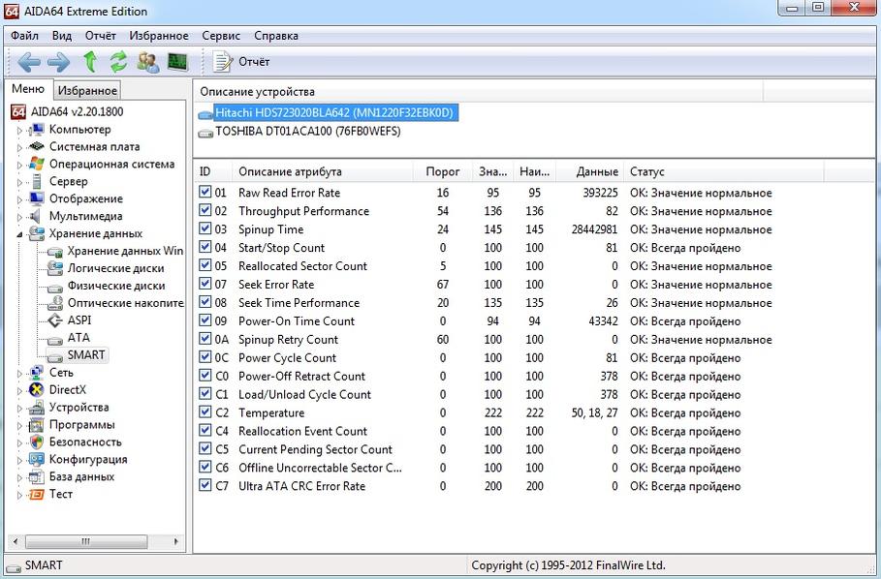Click the Программы icon in the tree

[37, 425]
